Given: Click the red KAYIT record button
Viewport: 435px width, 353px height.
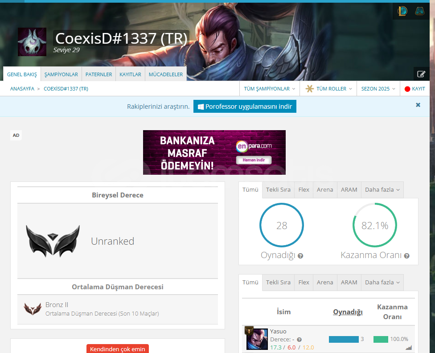Looking at the screenshot, I should pyautogui.click(x=415, y=89).
